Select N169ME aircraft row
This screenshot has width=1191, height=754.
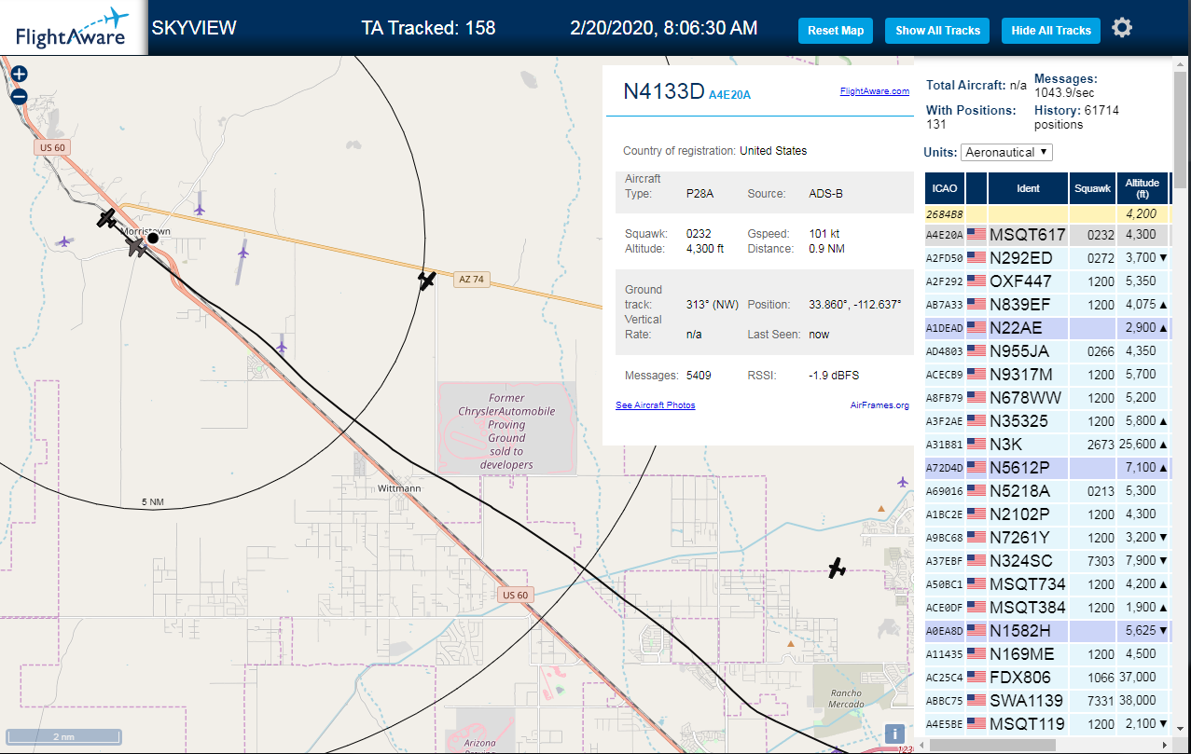pyautogui.click(x=1047, y=654)
